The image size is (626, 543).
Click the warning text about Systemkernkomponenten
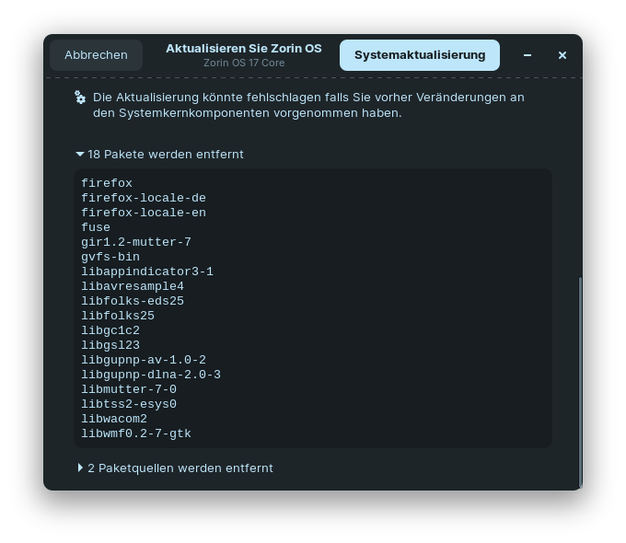pyautogui.click(x=308, y=105)
